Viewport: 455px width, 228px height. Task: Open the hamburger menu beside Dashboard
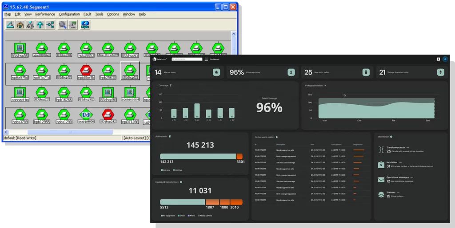(206, 59)
